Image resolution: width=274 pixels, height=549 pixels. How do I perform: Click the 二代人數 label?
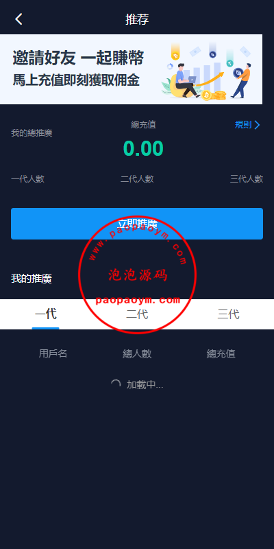coord(137,179)
